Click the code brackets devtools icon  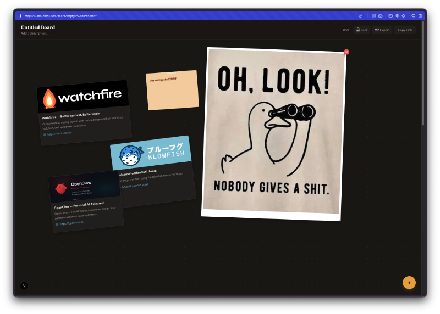click(413, 16)
